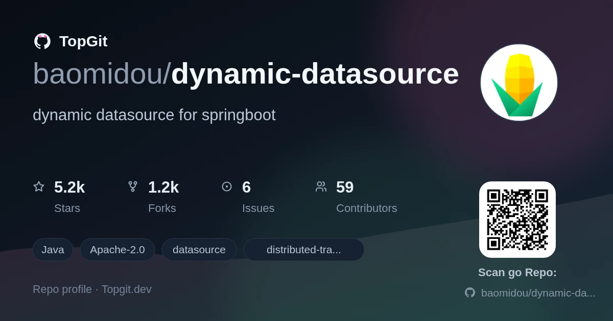
Task: Select the Apache-2.0 license tag
Action: pos(117,250)
